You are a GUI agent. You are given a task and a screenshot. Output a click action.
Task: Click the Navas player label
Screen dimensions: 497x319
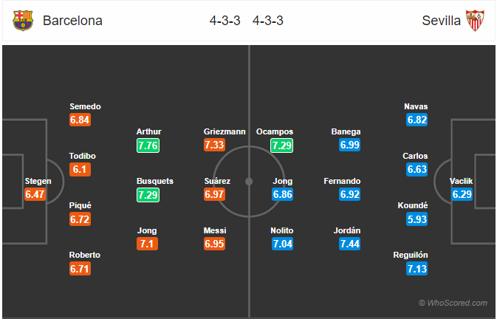pos(416,106)
